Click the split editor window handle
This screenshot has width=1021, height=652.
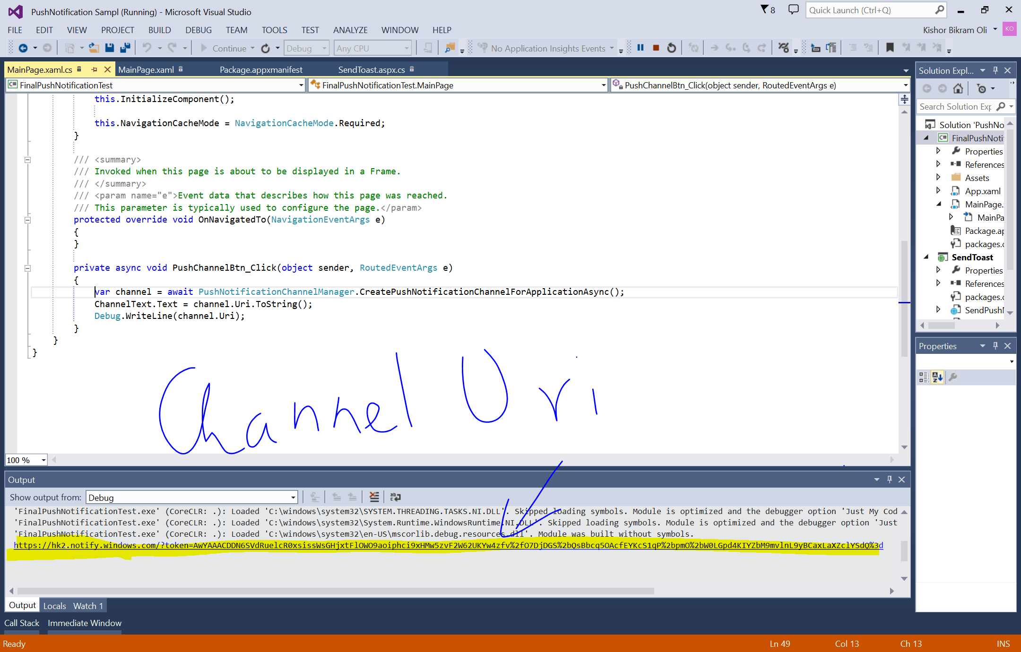coord(904,99)
